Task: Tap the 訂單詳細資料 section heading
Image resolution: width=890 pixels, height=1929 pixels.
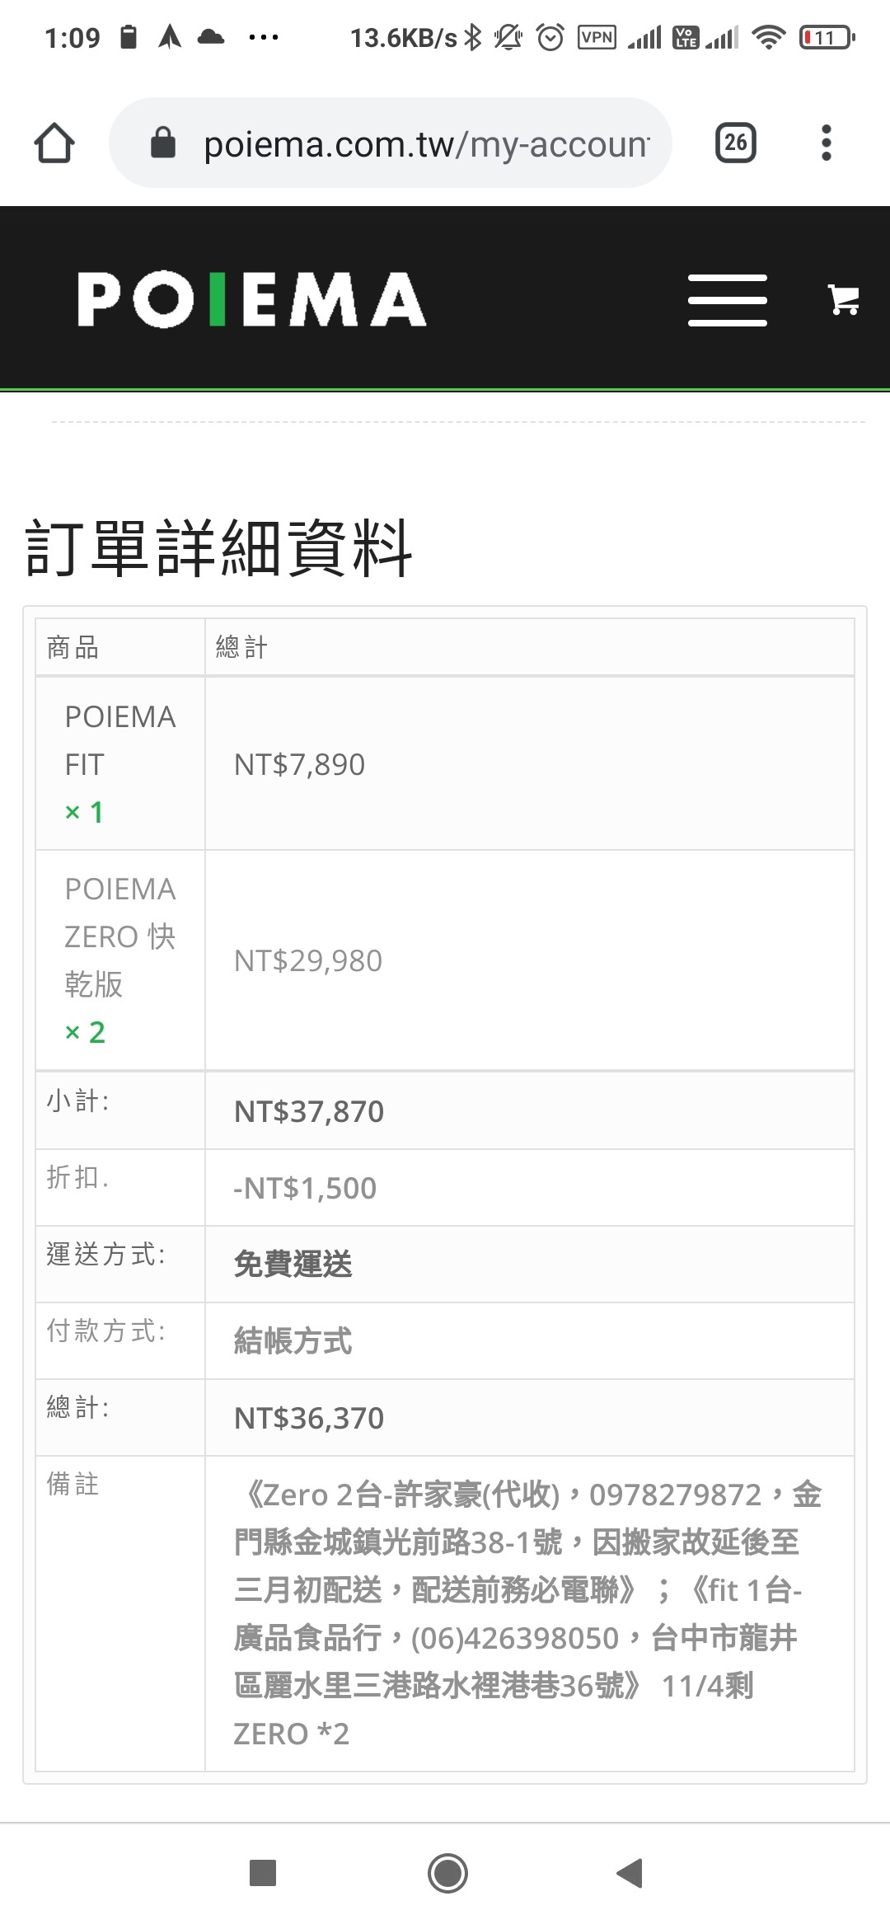Action: 218,548
